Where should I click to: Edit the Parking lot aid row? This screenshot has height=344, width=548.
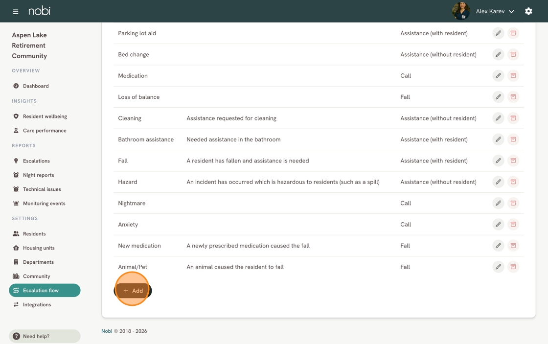499,33
